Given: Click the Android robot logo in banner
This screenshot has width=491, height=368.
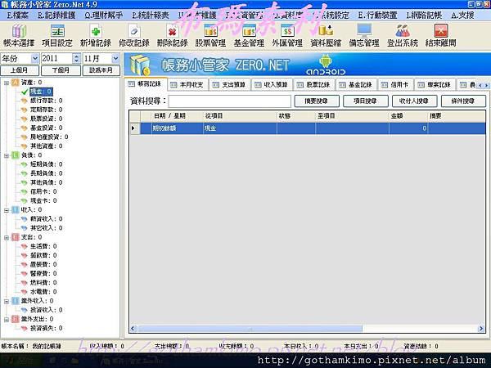Looking at the screenshot, I should coord(326,61).
